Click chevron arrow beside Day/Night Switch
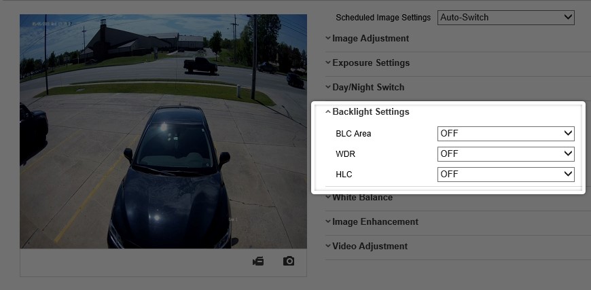Image resolution: width=591 pixels, height=290 pixels. (328, 88)
